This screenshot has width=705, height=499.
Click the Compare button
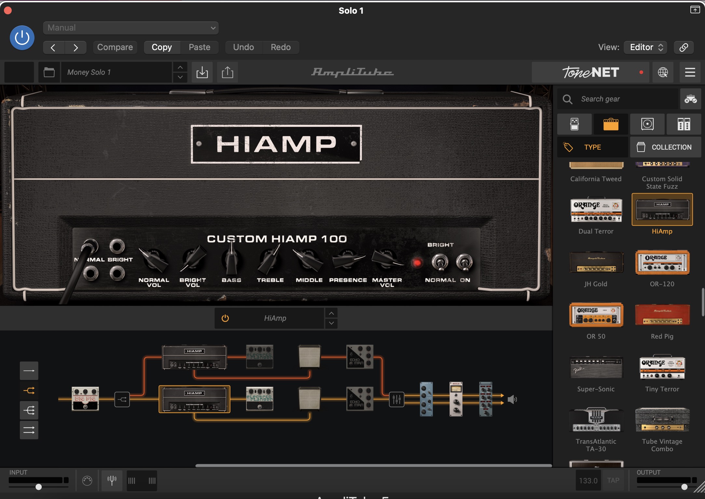click(115, 47)
